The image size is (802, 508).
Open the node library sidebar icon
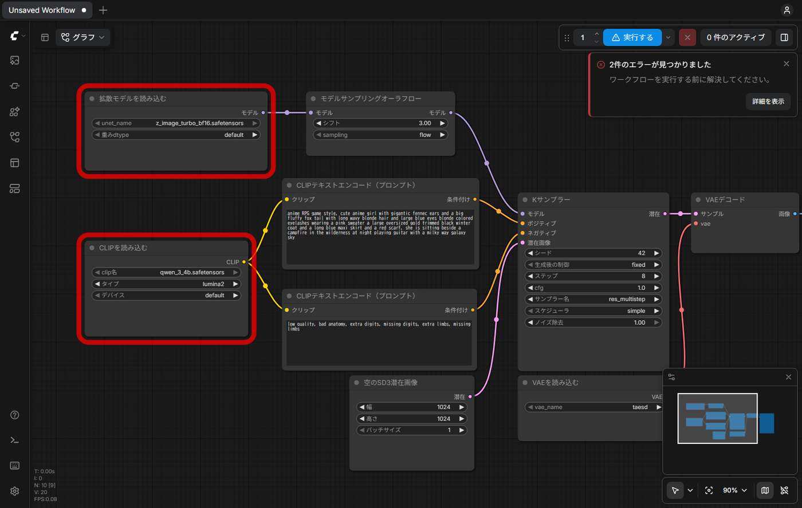click(15, 86)
